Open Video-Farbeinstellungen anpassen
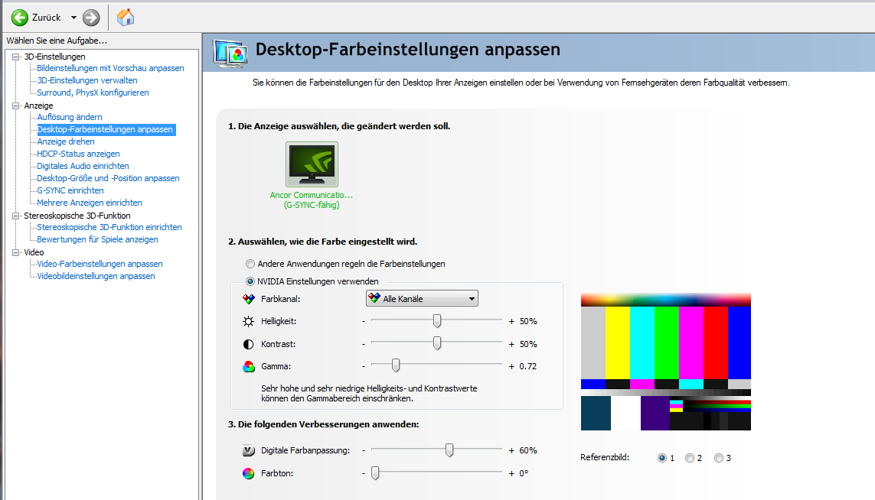 [x=100, y=265]
